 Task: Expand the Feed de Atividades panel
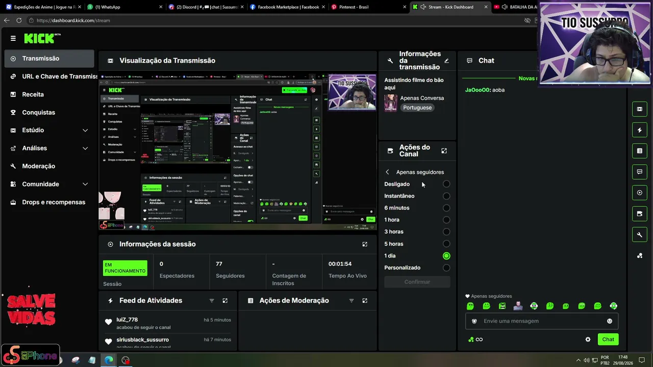coord(225,301)
